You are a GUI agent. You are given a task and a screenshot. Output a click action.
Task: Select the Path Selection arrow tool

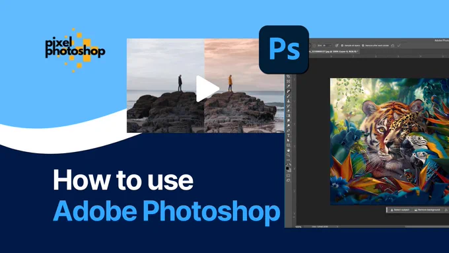point(289,140)
